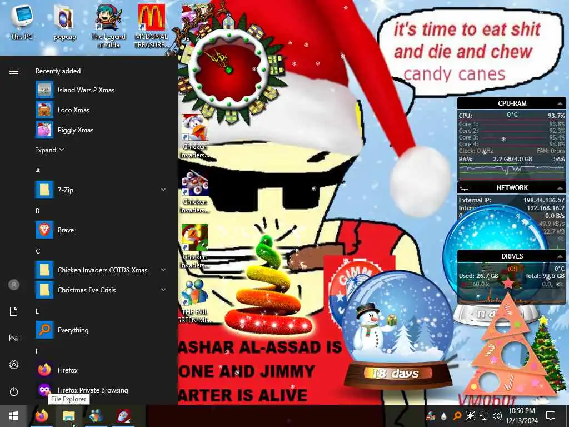569x427 pixels.
Task: Jump to the # letter section header
Action: tap(38, 170)
